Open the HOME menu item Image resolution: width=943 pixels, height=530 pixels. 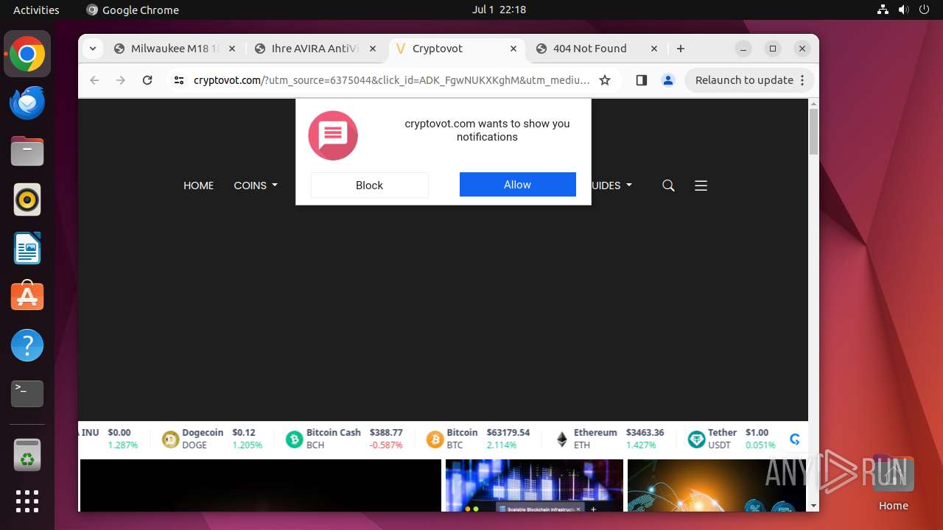pos(198,185)
